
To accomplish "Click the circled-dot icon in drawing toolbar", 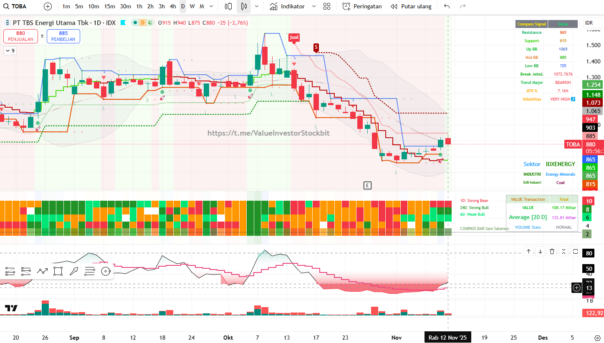I will coord(105,272).
